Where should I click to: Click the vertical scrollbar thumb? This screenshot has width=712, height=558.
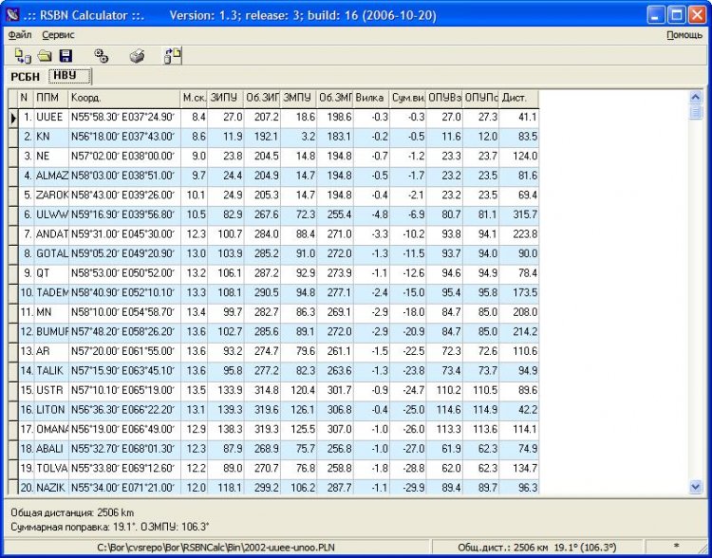[x=696, y=112]
